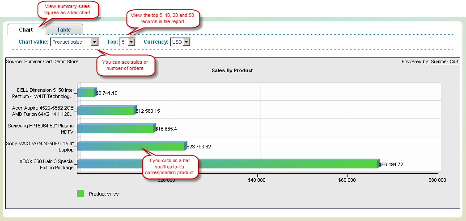Click the Sony VAIO laptop bar
The height and width of the screenshot is (221, 466).
point(112,146)
